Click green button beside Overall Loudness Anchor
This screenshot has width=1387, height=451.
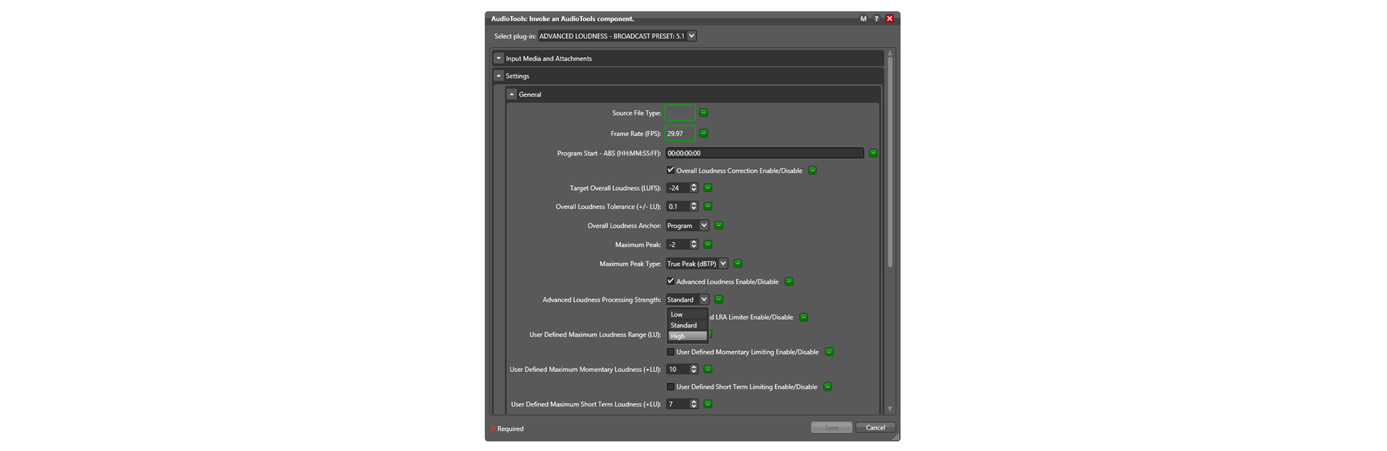point(718,226)
